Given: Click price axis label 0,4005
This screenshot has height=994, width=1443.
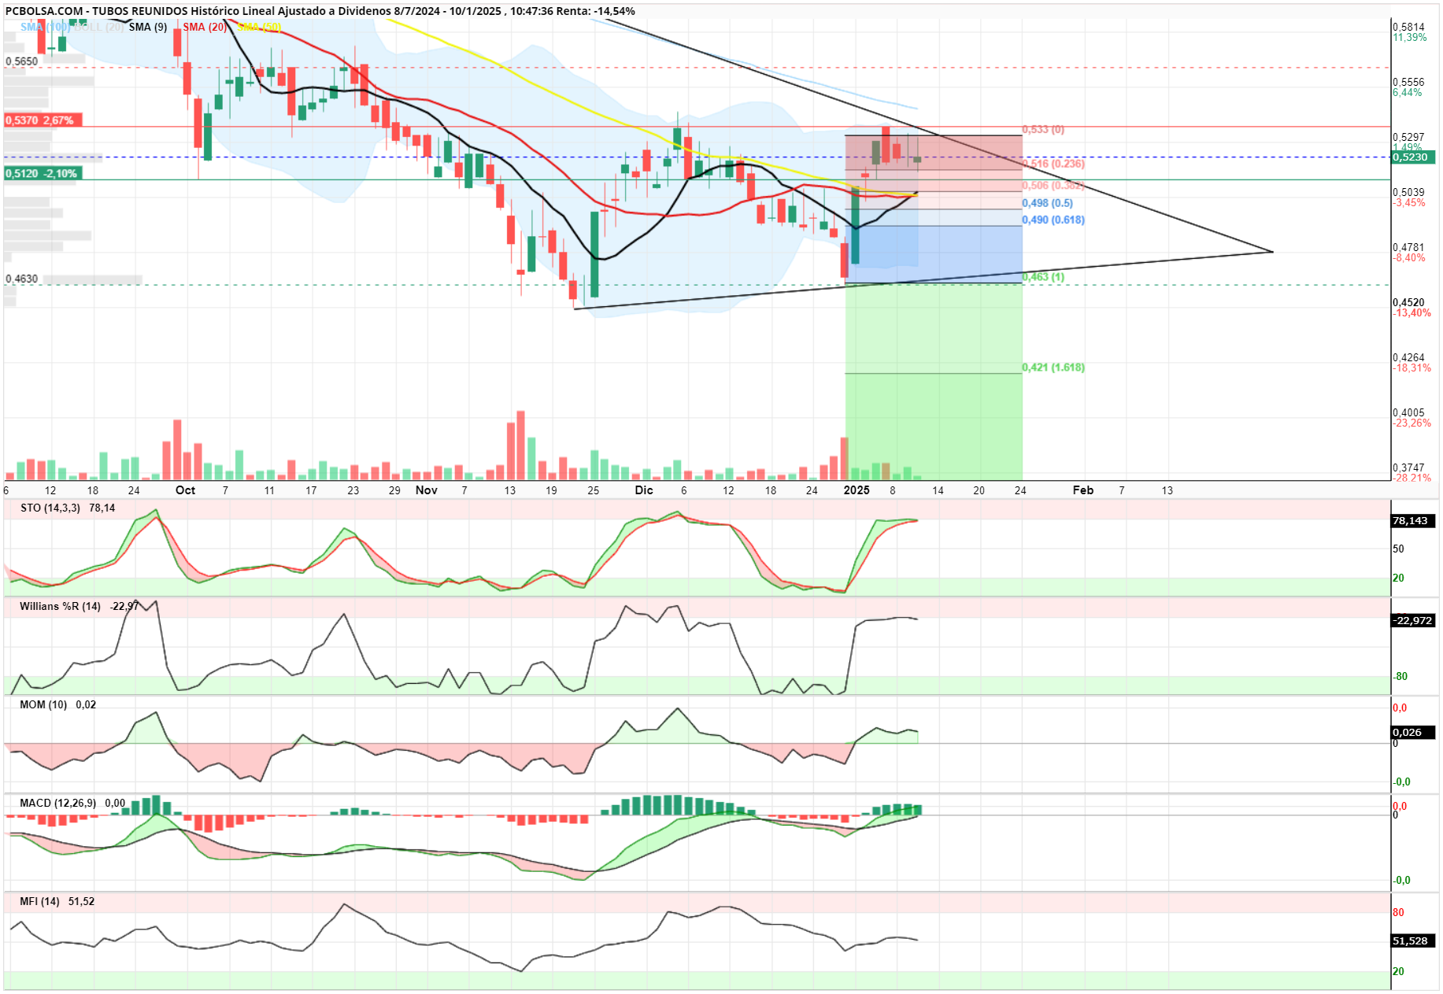Looking at the screenshot, I should (x=1408, y=412).
